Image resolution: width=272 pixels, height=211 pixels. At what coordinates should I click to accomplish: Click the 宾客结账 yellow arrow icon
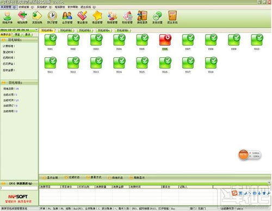tap(37, 17)
